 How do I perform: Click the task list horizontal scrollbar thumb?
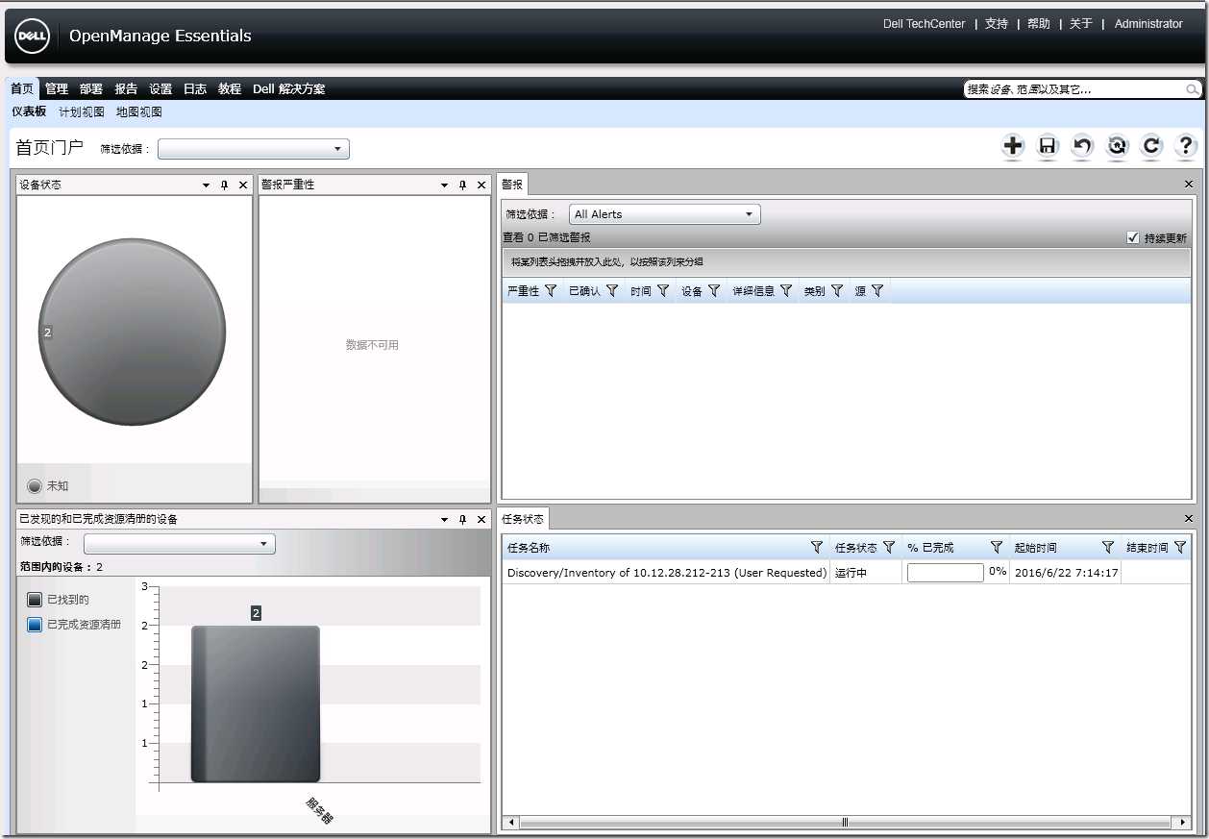point(845,822)
